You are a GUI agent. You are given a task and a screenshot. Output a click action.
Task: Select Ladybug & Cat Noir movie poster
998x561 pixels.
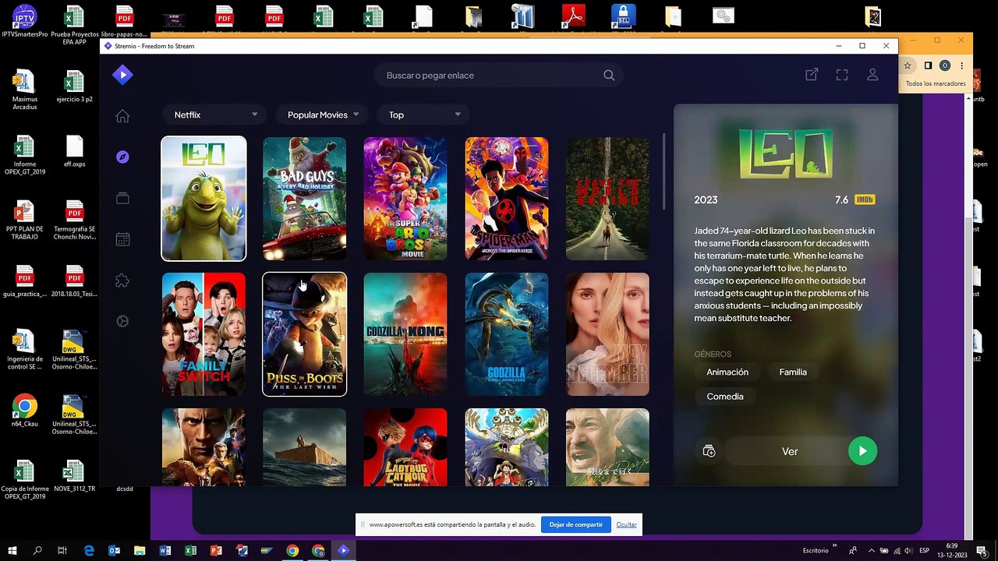click(405, 447)
